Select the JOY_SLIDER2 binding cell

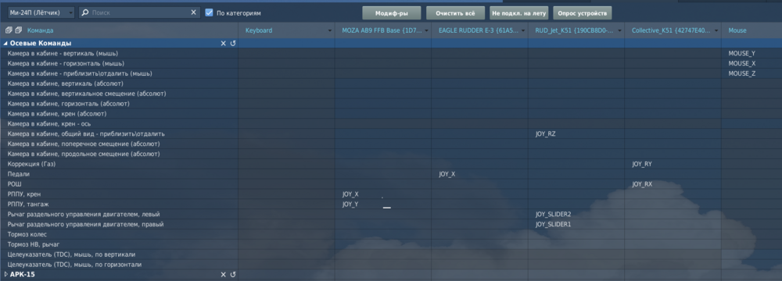click(x=553, y=214)
